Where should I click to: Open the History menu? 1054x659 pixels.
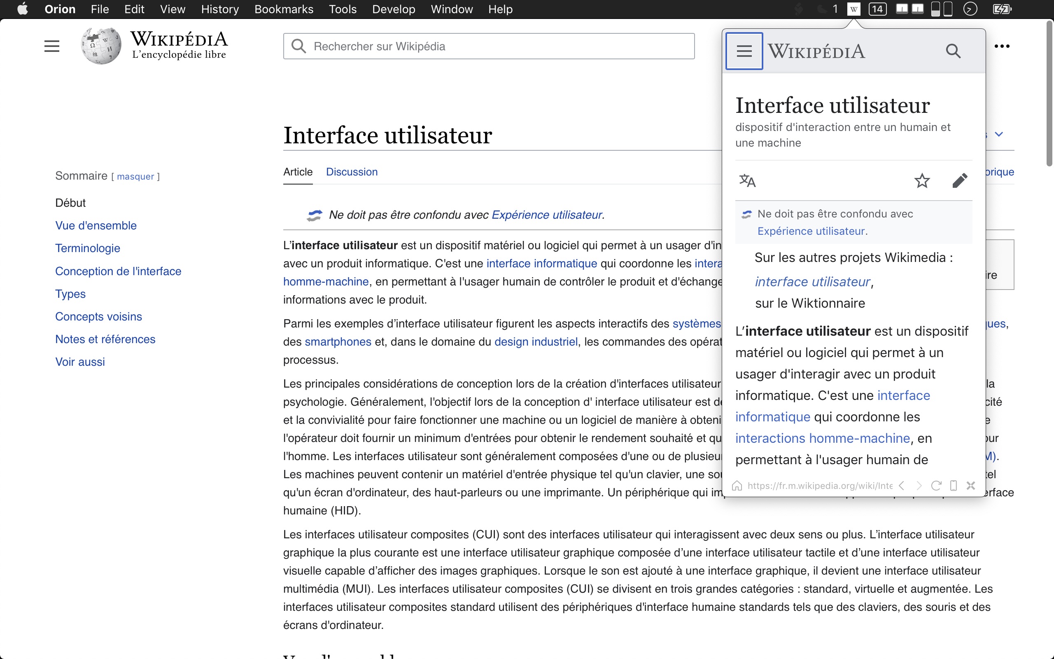point(220,9)
